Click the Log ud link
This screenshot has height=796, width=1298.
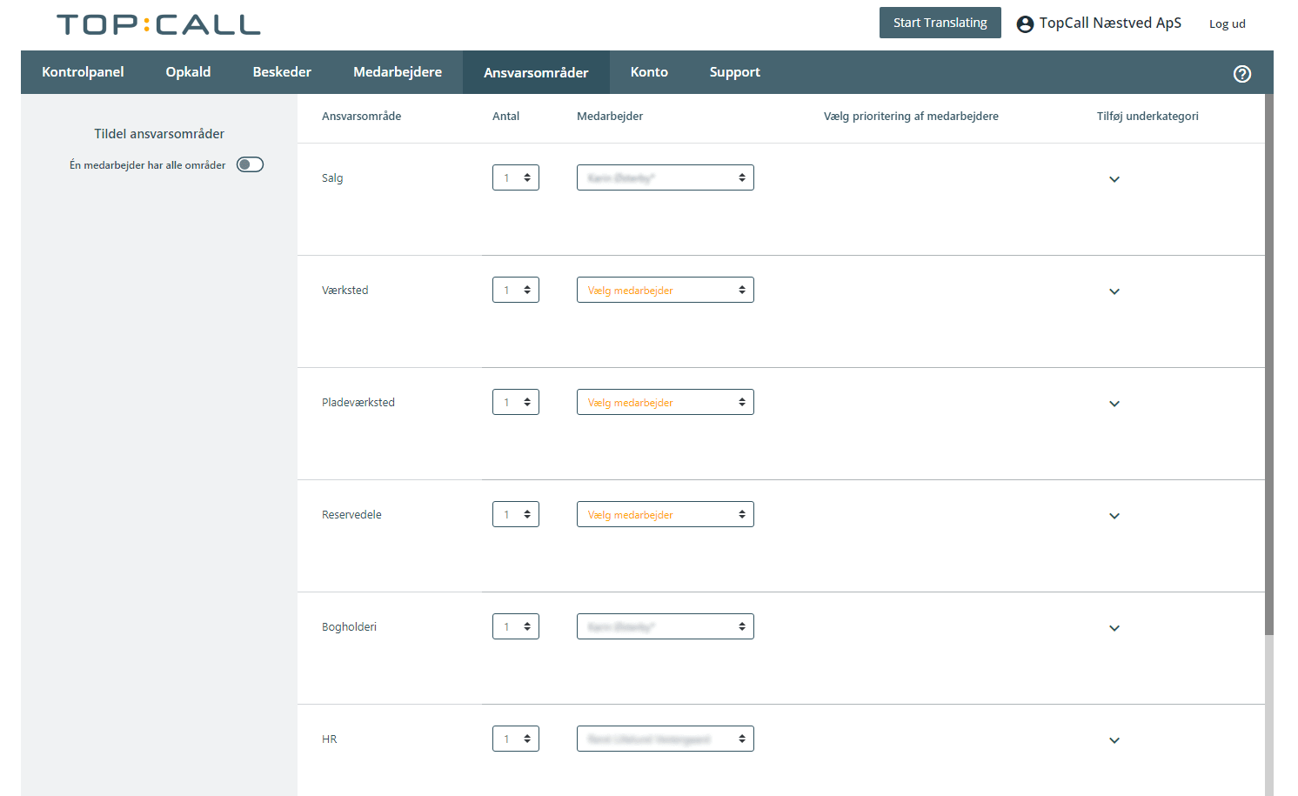tap(1228, 23)
